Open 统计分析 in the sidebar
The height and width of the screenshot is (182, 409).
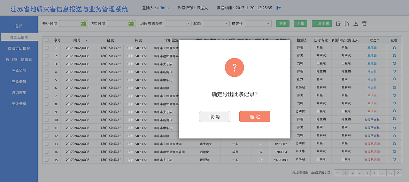[x=19, y=104]
